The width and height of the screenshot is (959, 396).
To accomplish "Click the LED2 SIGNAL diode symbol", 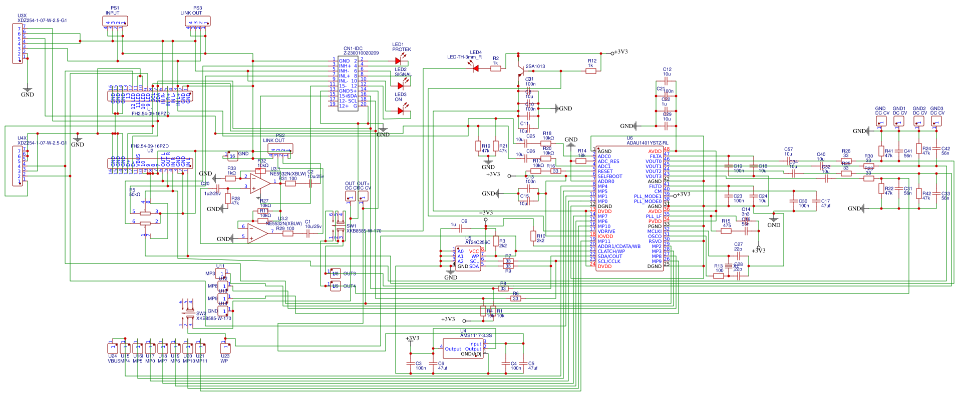I will 400,86.
